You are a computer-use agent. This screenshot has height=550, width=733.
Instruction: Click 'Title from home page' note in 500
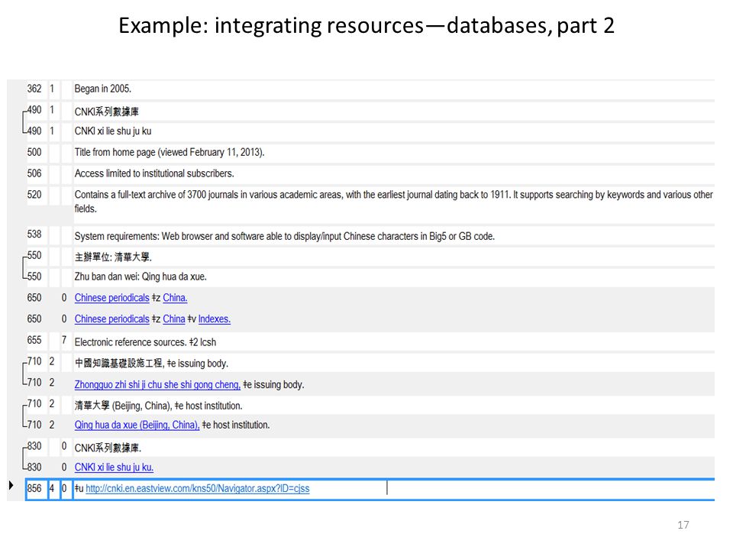170,153
